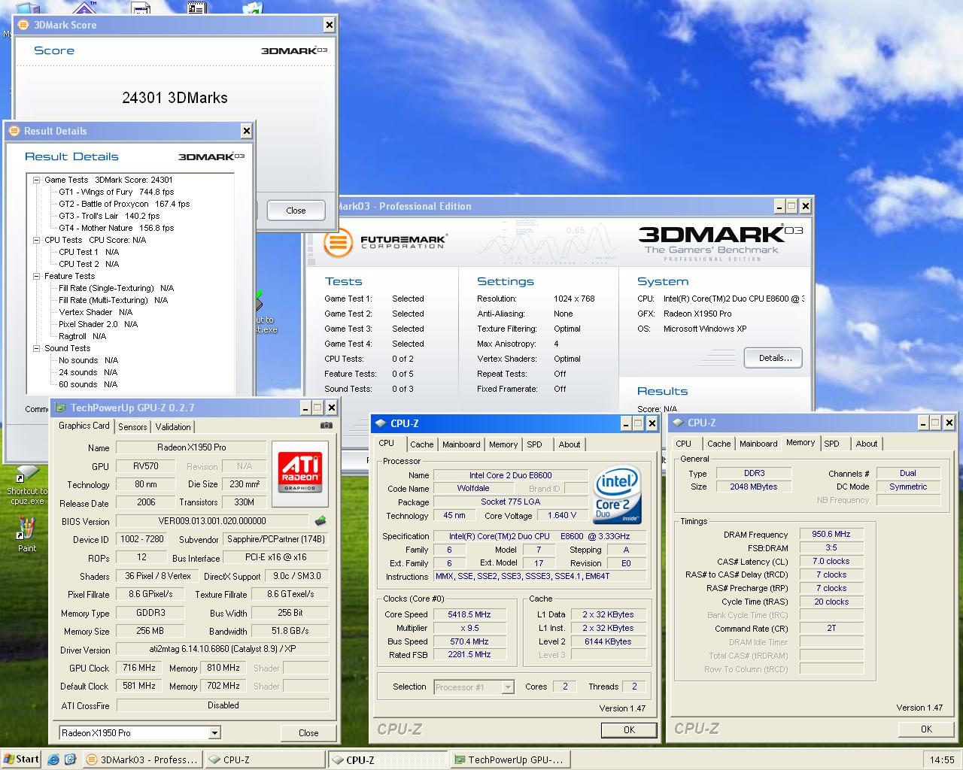Open the Validation tab in GPU-Z
The width and height of the screenshot is (963, 770).
pos(173,426)
